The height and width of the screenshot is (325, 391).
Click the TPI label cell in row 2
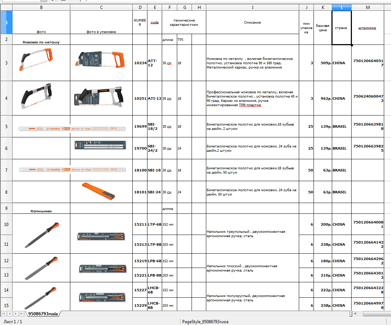click(184, 39)
